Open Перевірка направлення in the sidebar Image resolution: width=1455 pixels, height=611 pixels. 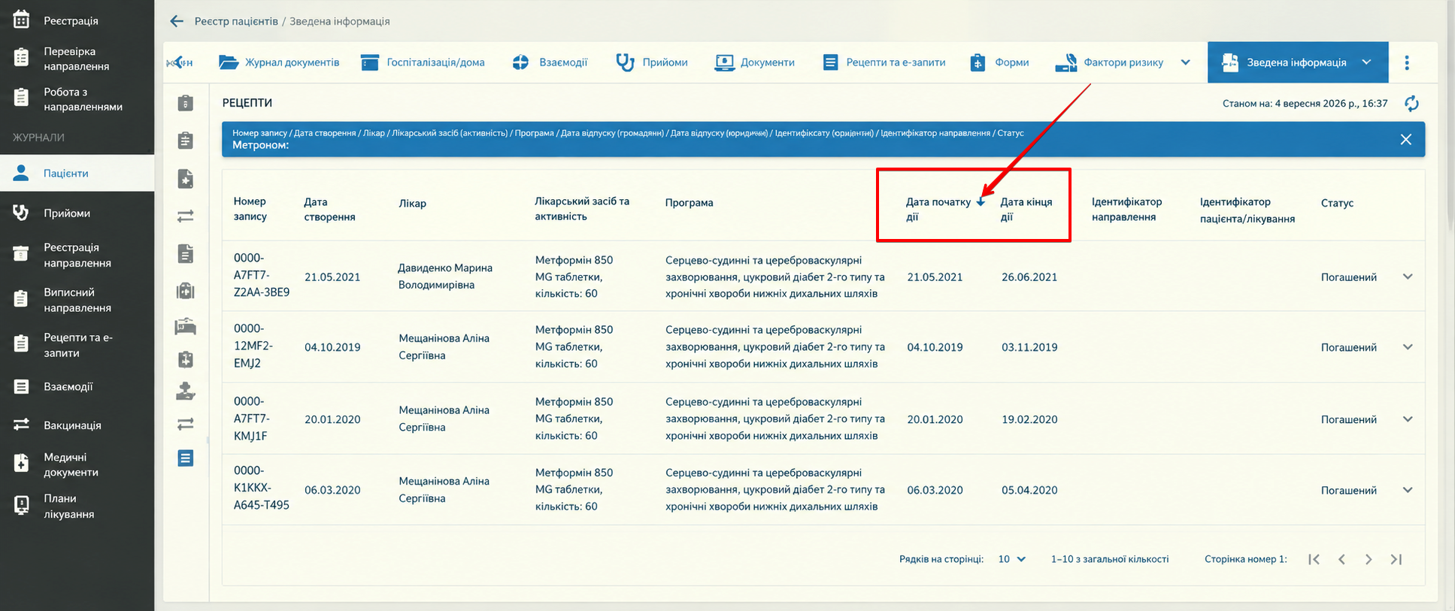tap(77, 59)
